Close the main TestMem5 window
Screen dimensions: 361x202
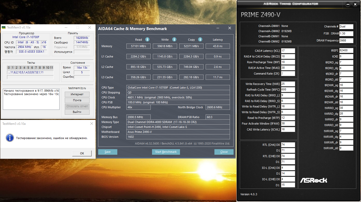click(89, 27)
